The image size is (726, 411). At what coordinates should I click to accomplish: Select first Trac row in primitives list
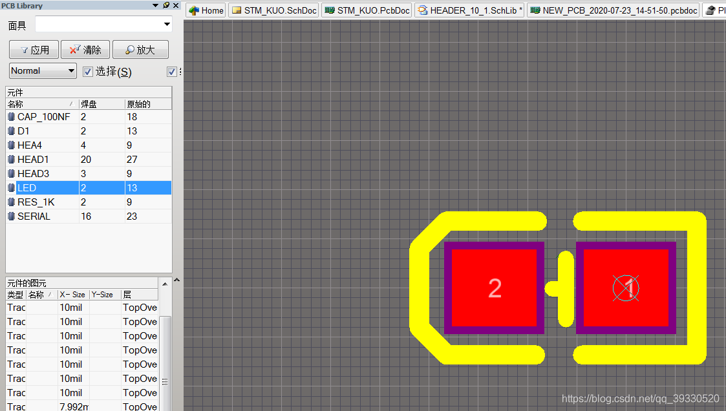click(82, 308)
